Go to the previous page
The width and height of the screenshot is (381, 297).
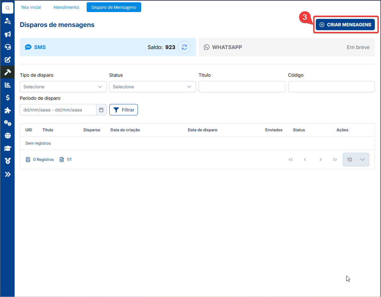[x=305, y=160]
